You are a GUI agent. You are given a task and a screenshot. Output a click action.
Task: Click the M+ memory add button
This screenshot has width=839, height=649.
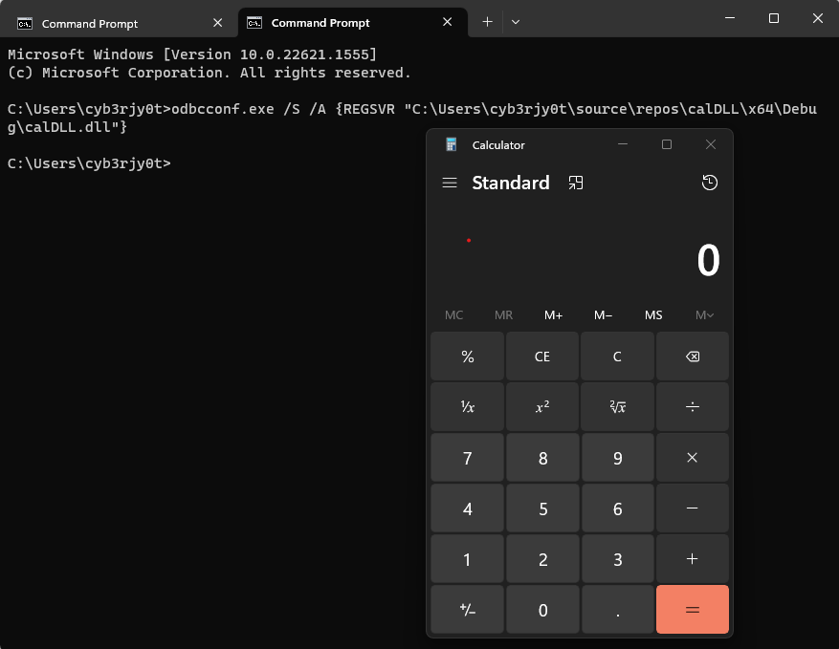pyautogui.click(x=553, y=314)
